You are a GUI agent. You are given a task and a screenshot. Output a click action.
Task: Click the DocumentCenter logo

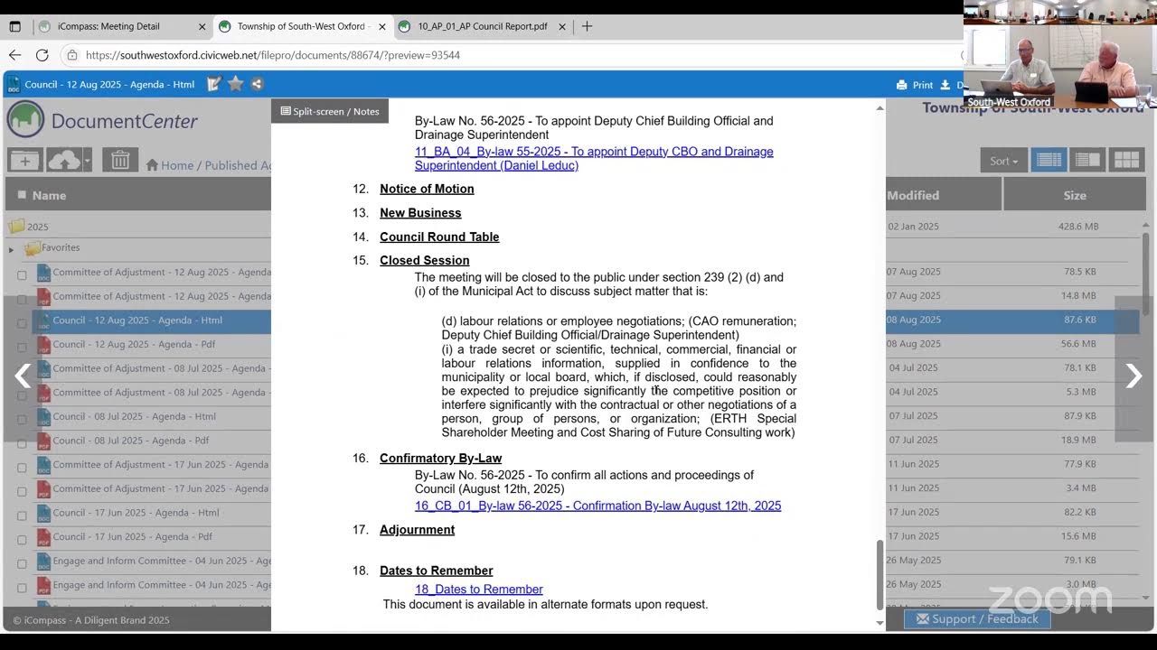pos(102,120)
